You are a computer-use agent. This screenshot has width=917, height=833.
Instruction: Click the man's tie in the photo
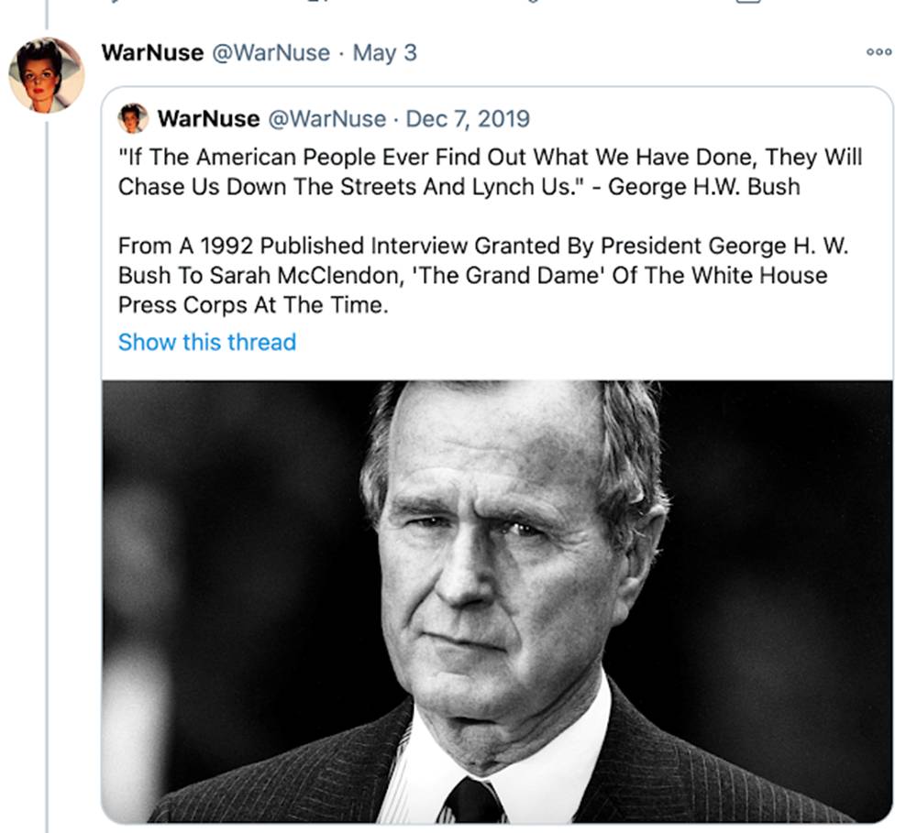[x=471, y=800]
